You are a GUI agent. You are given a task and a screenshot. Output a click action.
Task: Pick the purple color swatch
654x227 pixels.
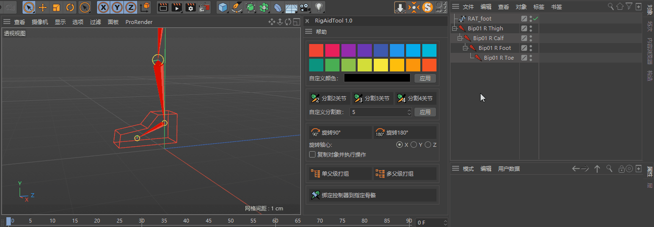[348, 50]
